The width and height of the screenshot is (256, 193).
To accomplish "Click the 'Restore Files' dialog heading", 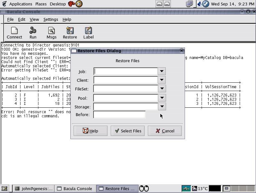I will click(x=127, y=61).
